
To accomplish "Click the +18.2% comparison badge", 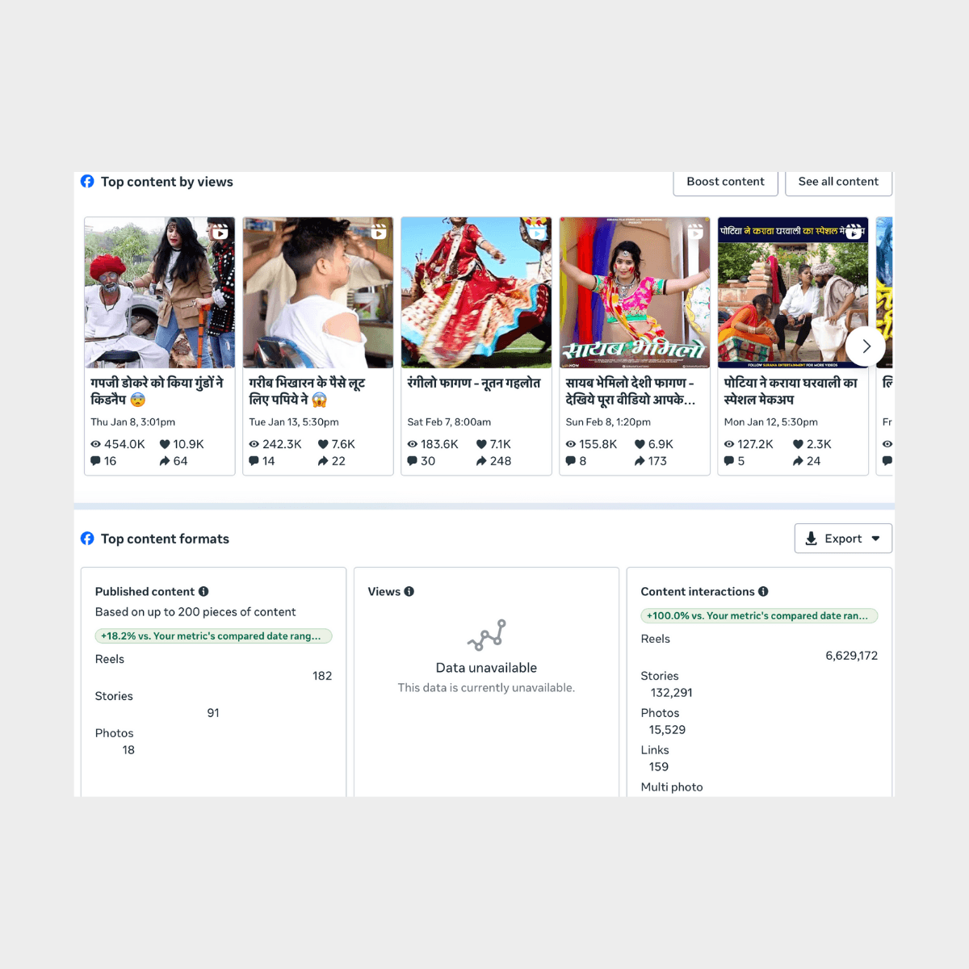I will click(x=213, y=636).
